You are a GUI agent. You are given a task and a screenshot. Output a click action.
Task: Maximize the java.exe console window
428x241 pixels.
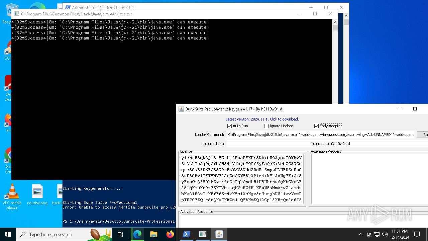click(315, 14)
